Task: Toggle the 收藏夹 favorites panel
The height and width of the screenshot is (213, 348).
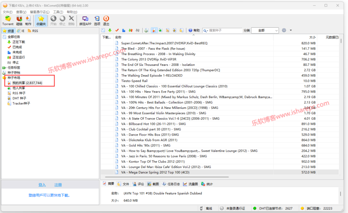Action: 41,21
